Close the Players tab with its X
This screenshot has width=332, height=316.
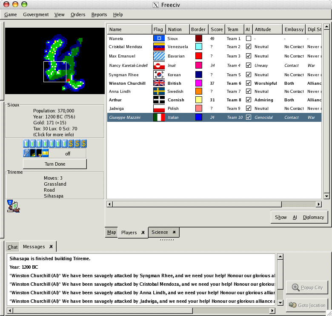143,233
